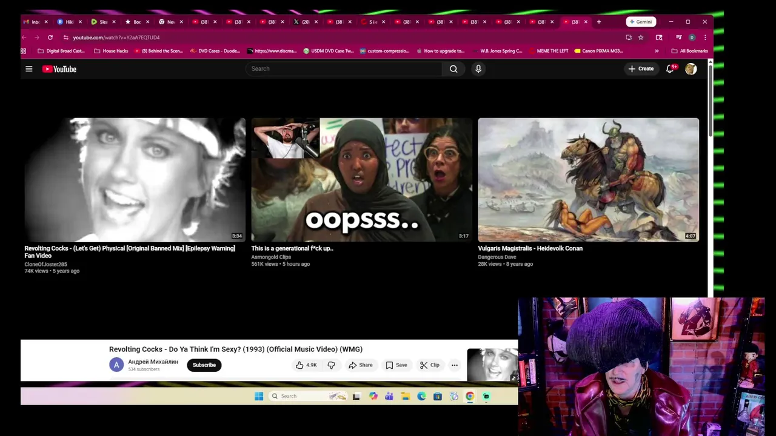
Task: Open the green streaming app in taskbar
Action: pos(486,396)
